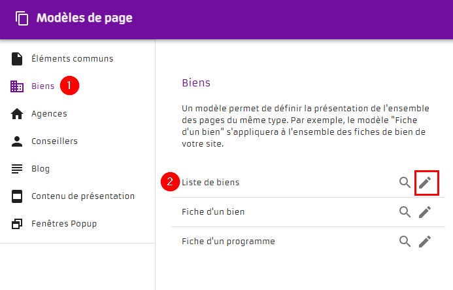Edit the Fiche d'un bien template
The image size is (453, 290).
click(x=426, y=211)
